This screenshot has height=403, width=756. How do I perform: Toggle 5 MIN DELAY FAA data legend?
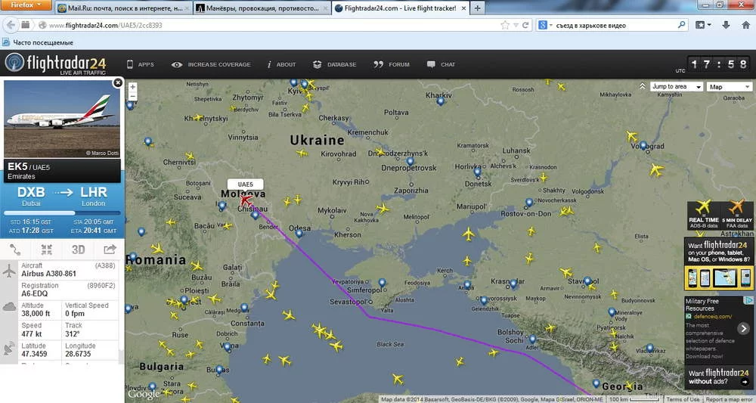click(737, 215)
